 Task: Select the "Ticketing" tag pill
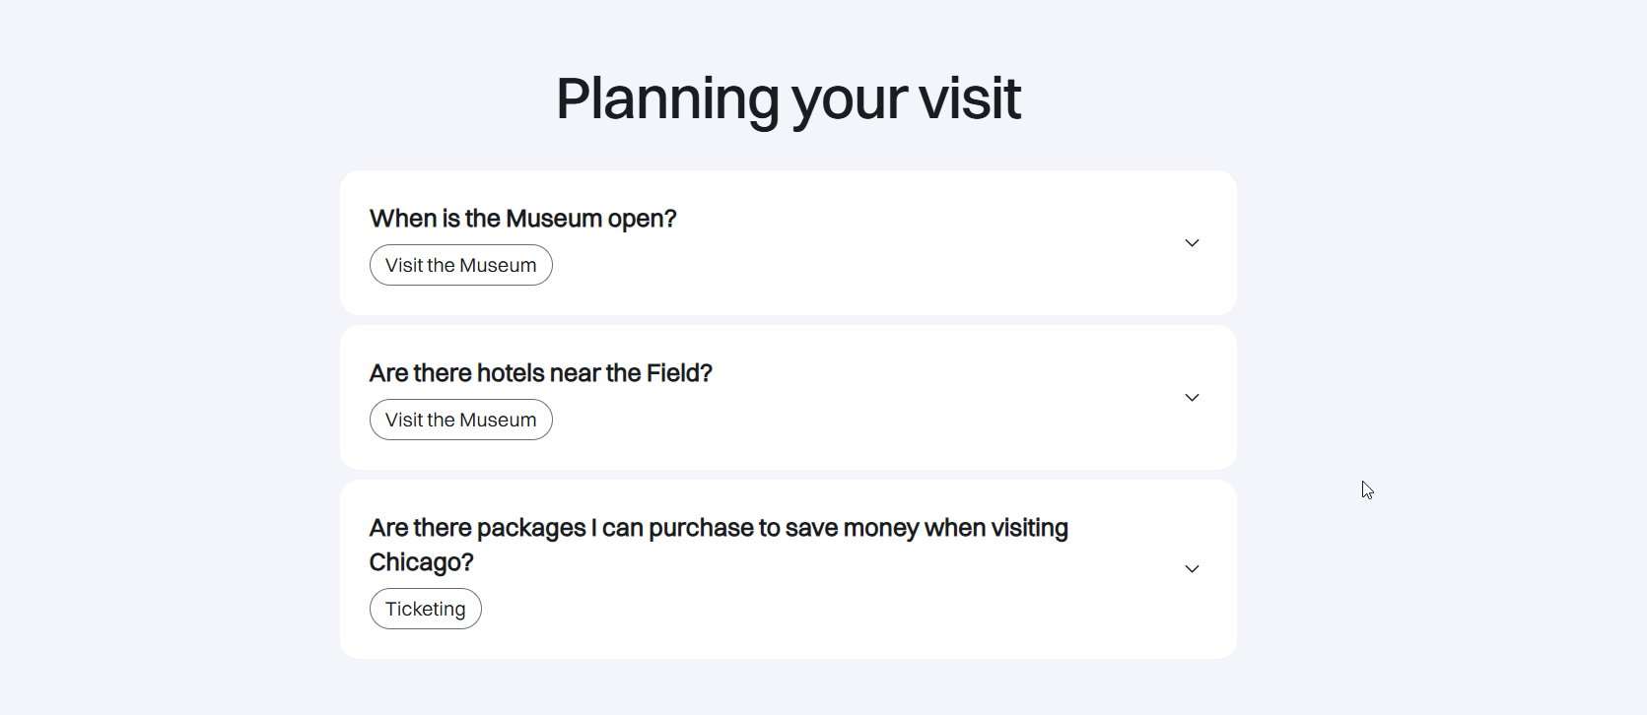(x=425, y=610)
